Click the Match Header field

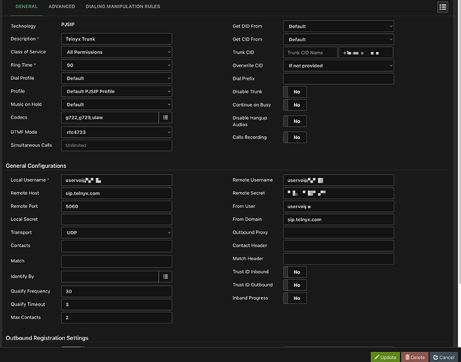point(339,259)
